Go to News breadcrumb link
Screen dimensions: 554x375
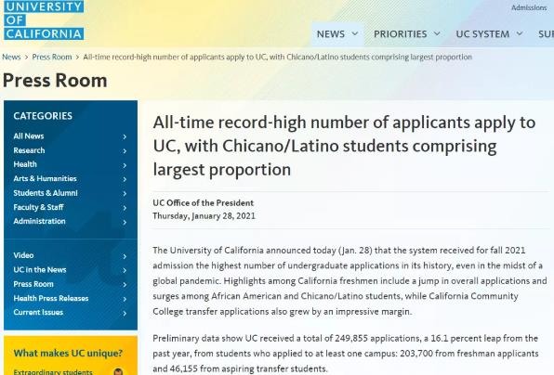pyautogui.click(x=11, y=57)
